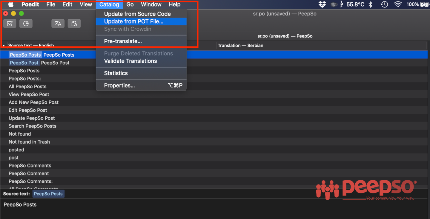430x219 pixels.
Task: Choose Update from POT File…
Action: pos(141,21)
